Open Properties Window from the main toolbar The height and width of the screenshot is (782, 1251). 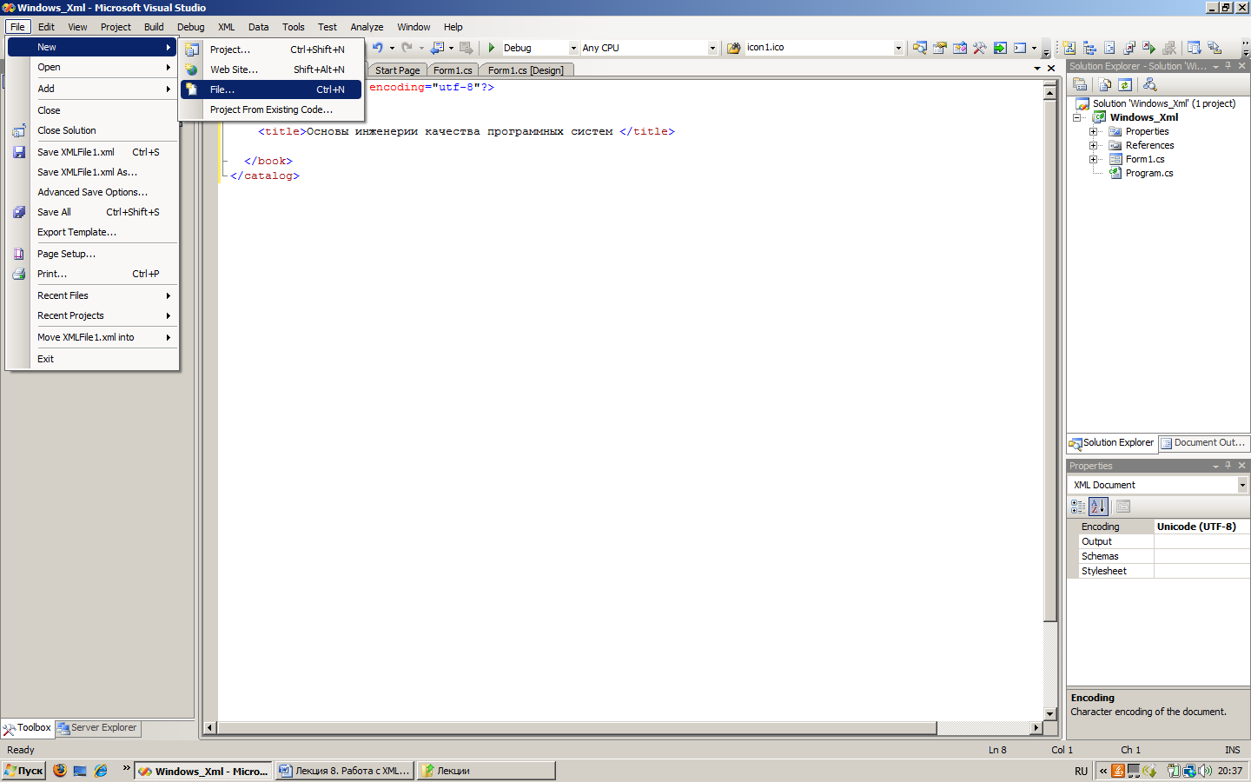tap(940, 48)
